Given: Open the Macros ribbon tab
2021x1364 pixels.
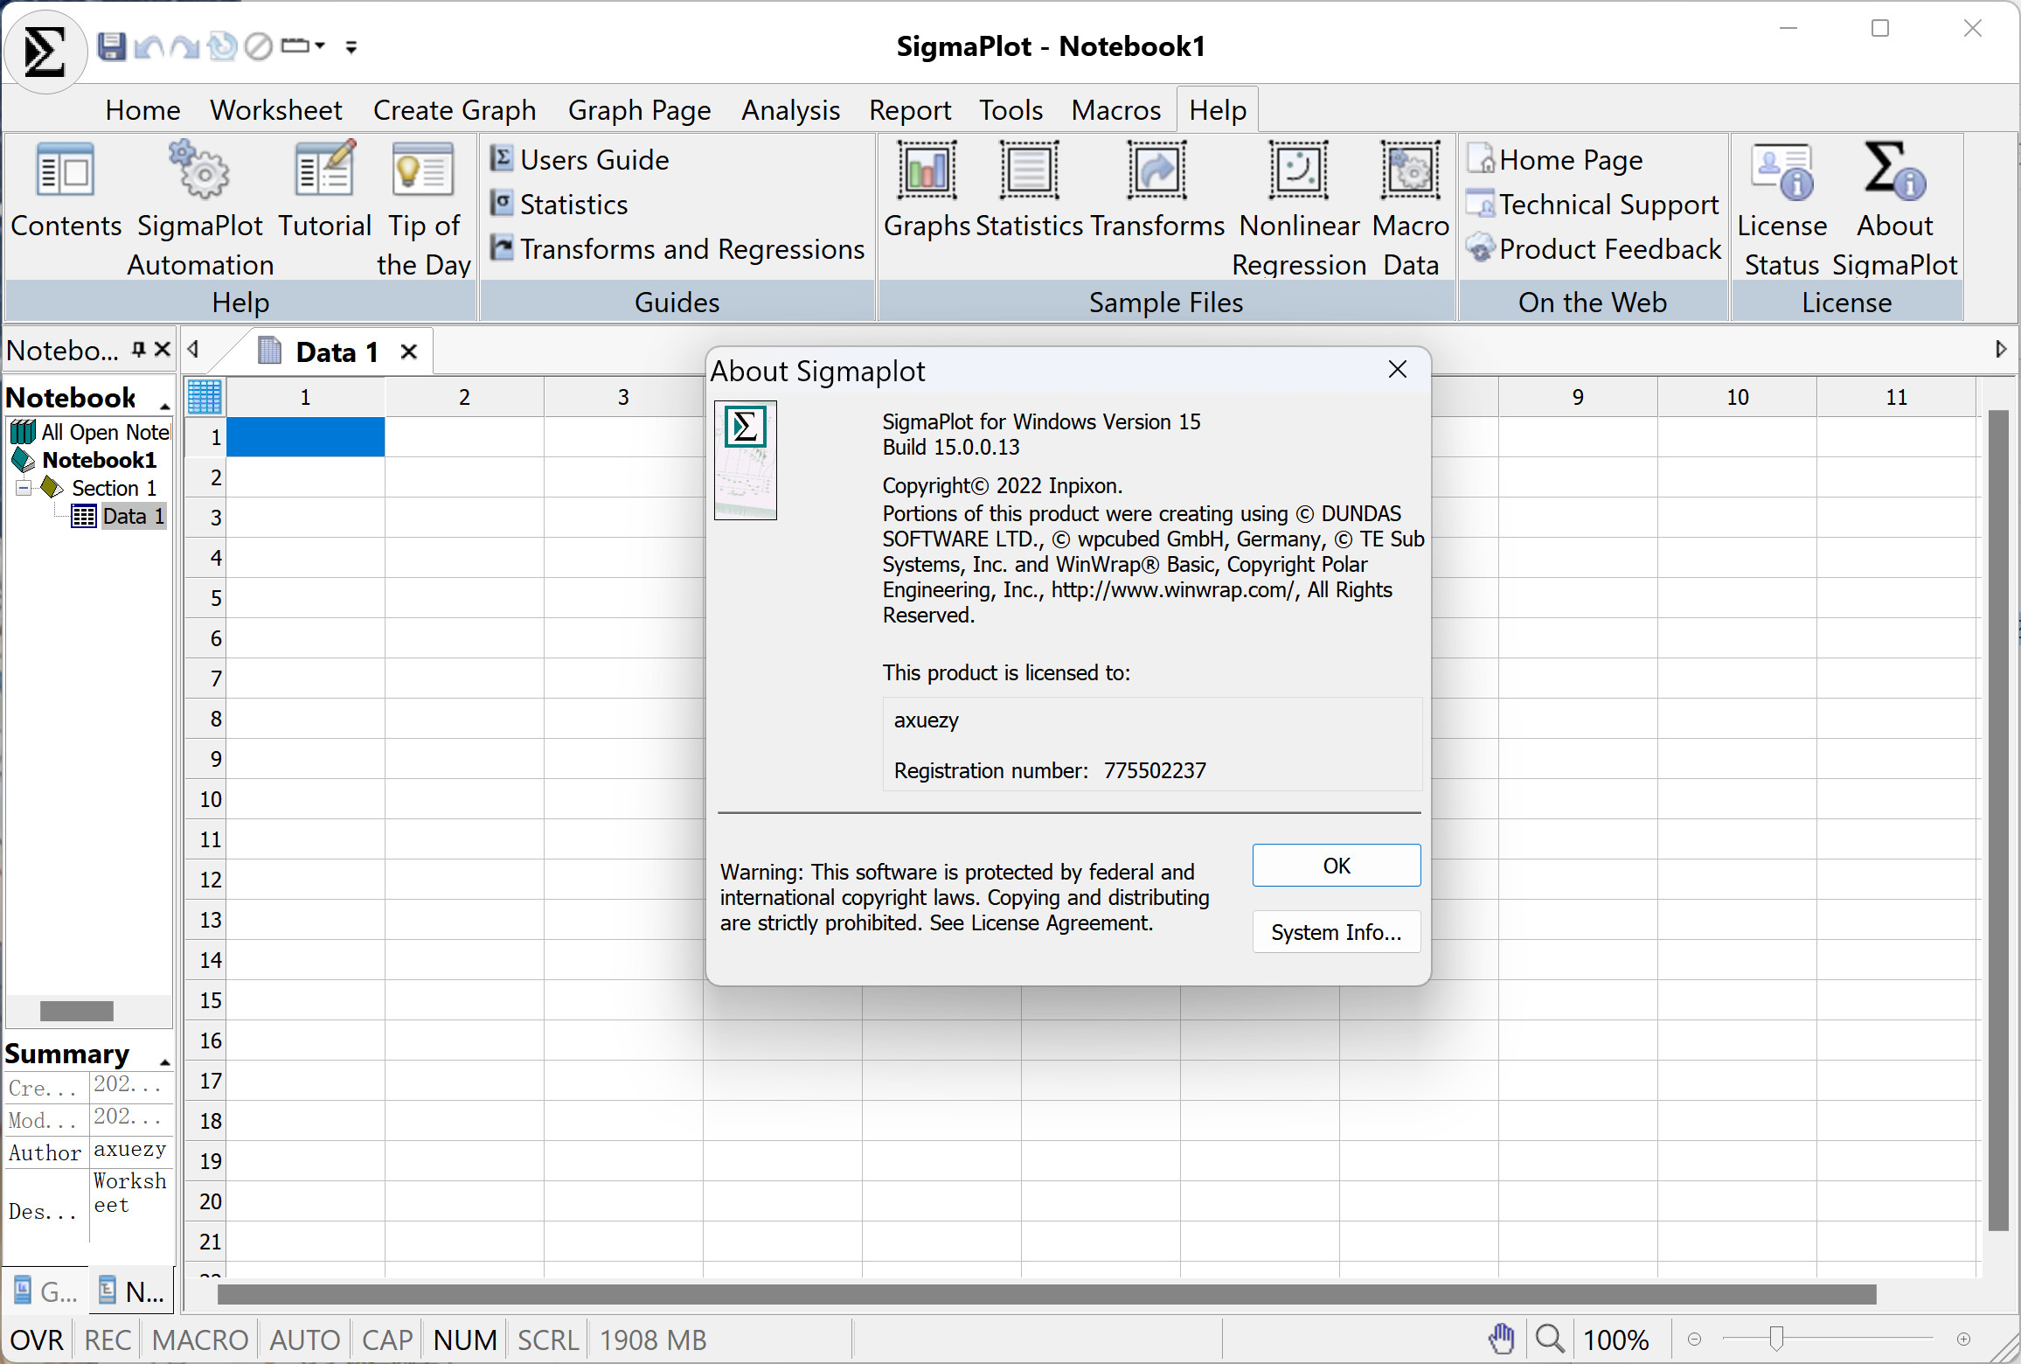Looking at the screenshot, I should [1115, 110].
